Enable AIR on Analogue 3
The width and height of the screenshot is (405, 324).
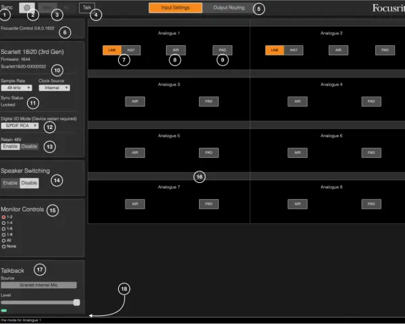pyautogui.click(x=135, y=101)
